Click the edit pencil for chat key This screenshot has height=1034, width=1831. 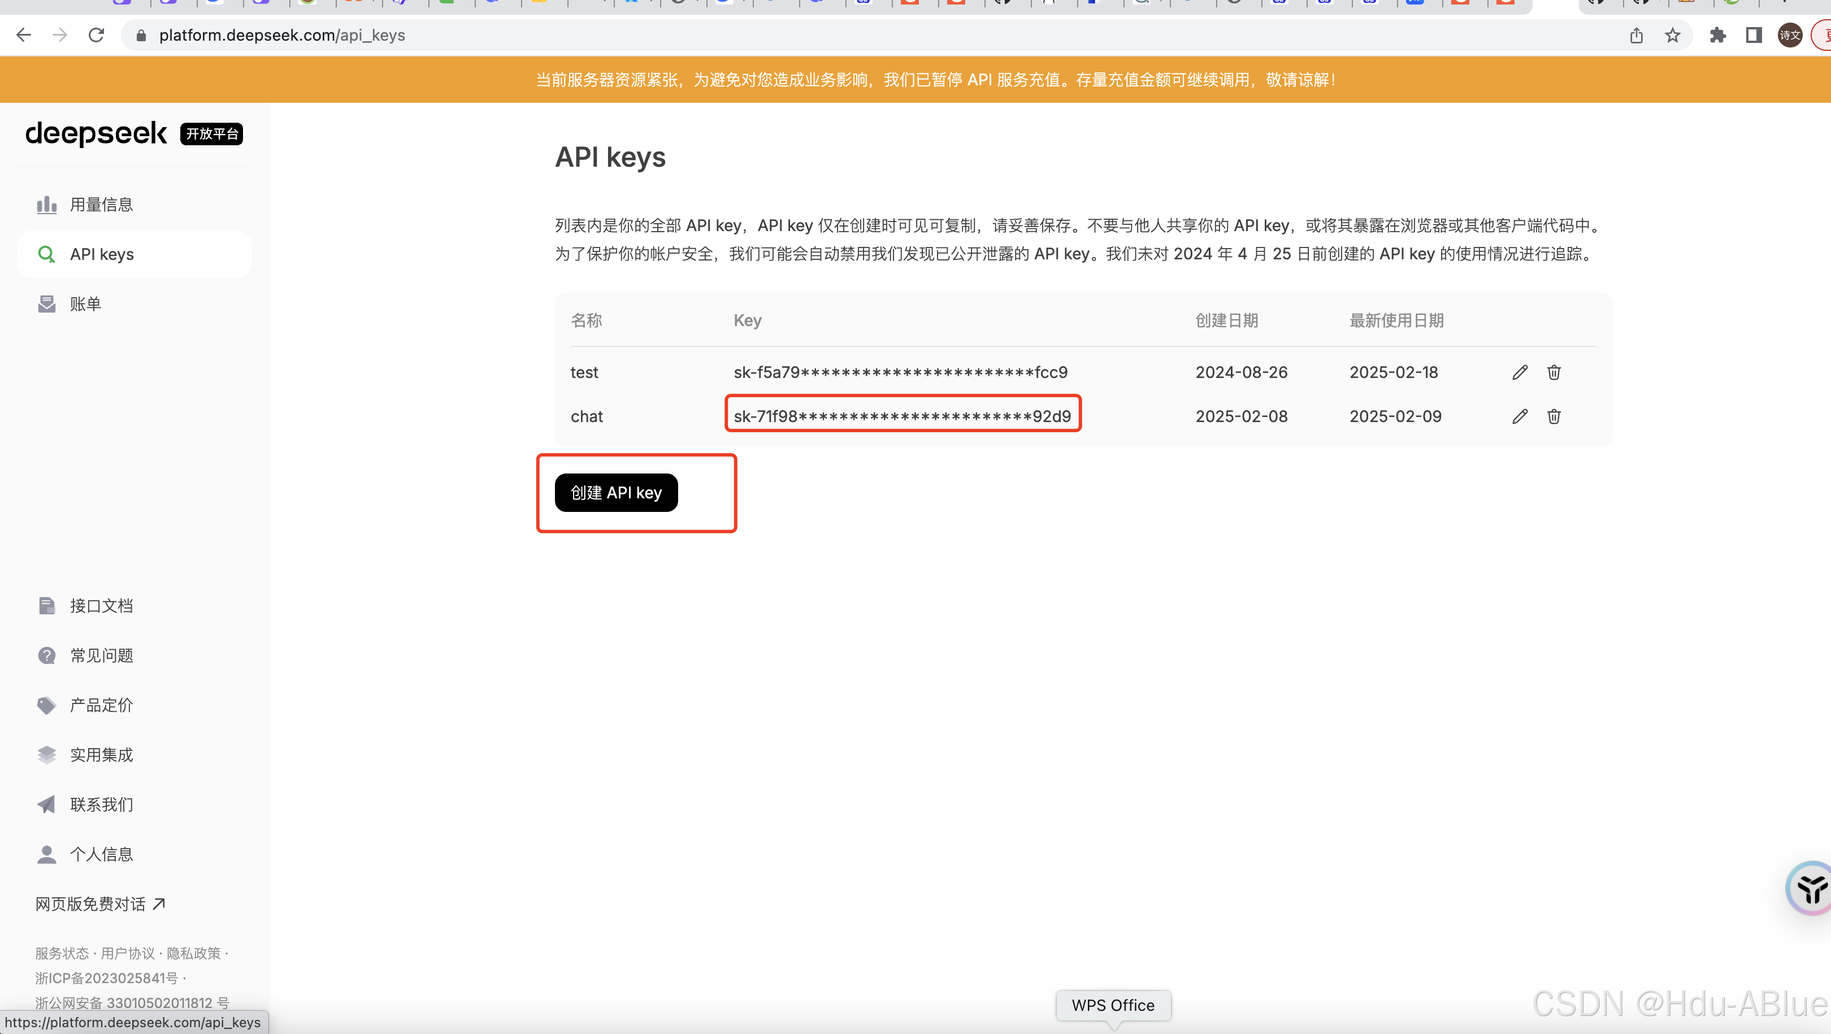tap(1520, 416)
